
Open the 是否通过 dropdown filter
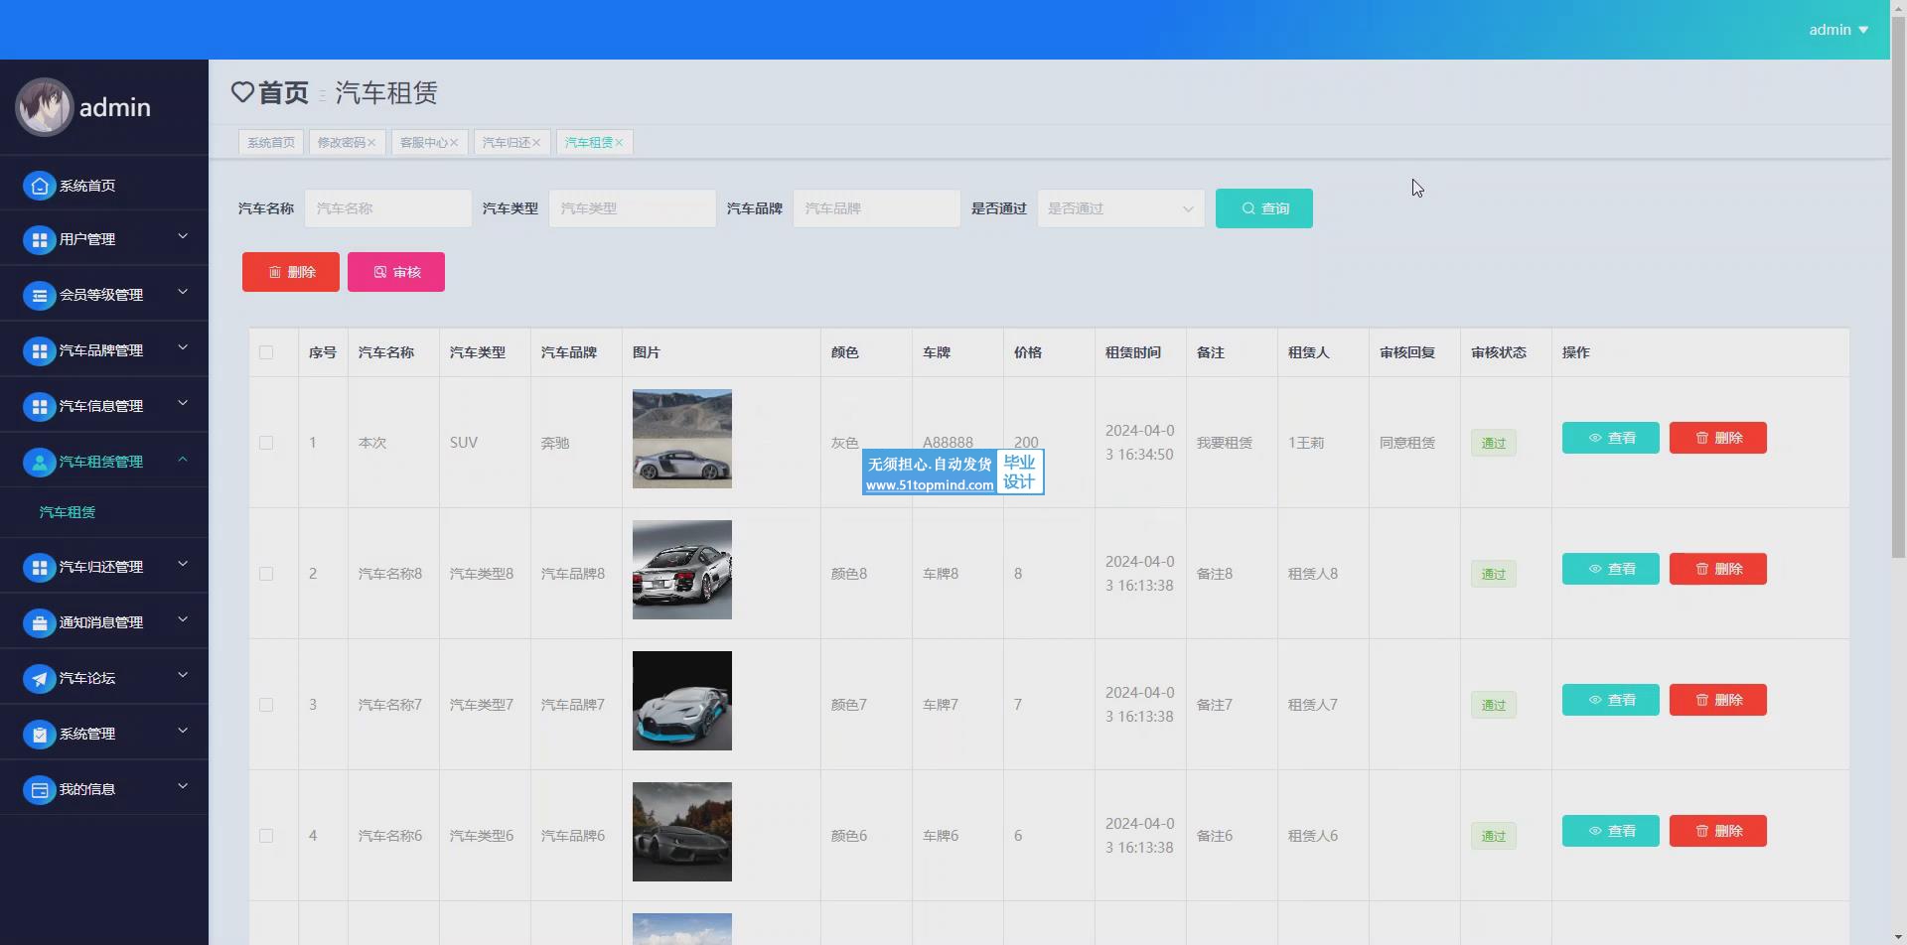[1120, 208]
